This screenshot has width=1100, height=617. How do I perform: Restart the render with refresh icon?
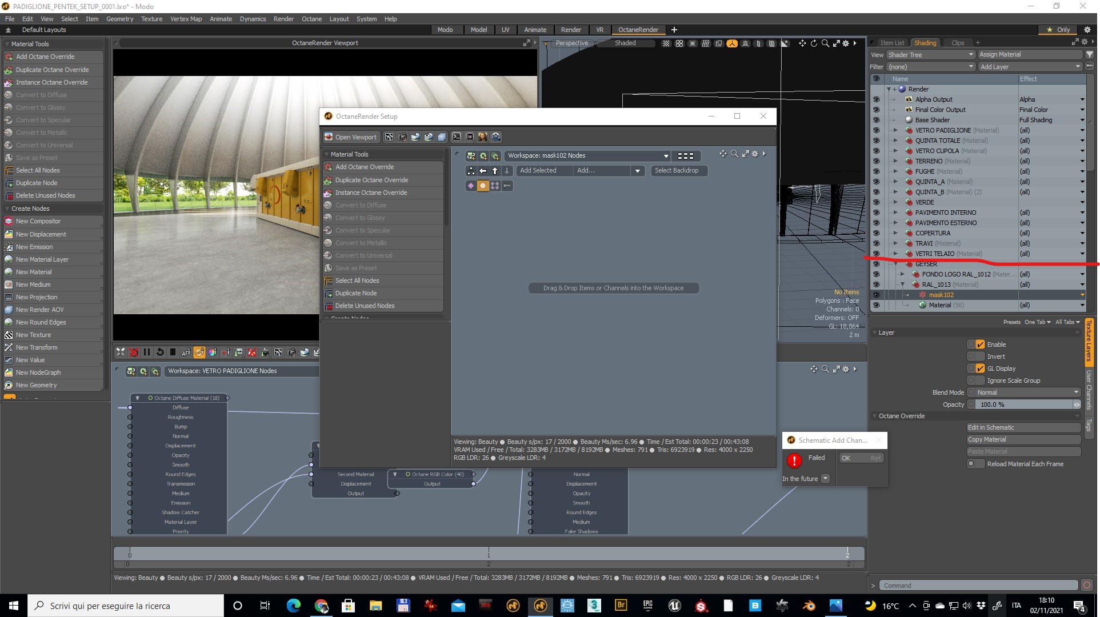[160, 352]
